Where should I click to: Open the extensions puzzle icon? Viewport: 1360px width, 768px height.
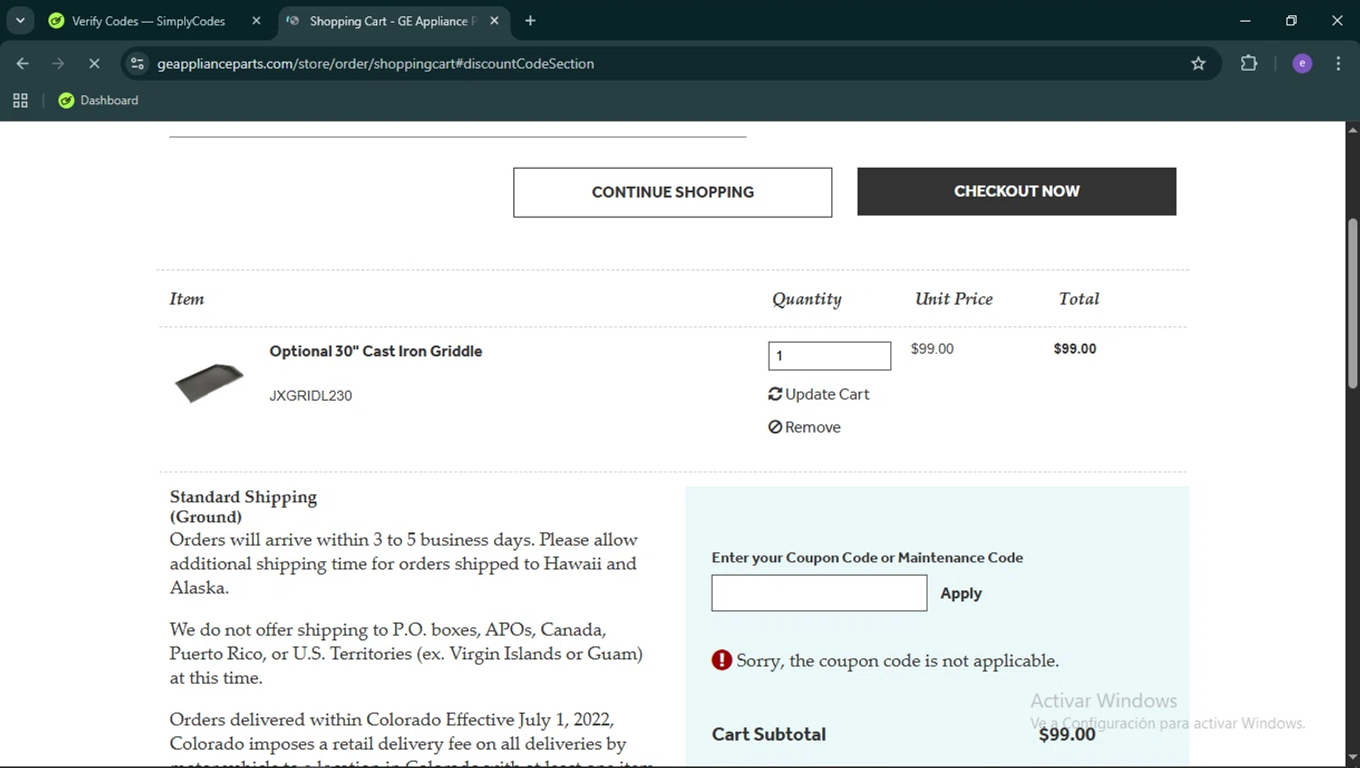click(1249, 63)
